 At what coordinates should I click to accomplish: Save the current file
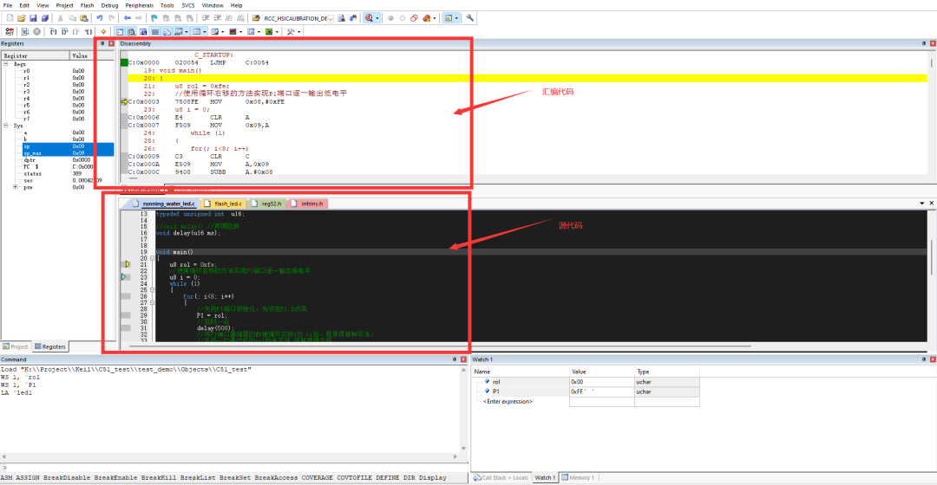pos(33,18)
